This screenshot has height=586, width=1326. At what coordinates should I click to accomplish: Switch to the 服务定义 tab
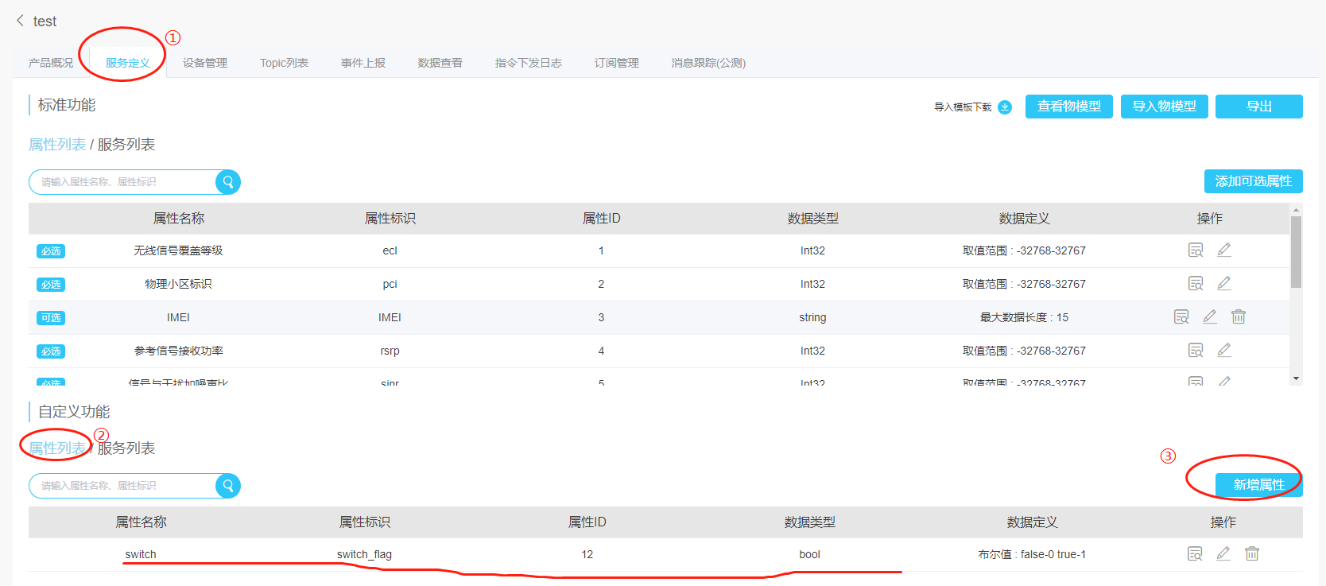coord(128,63)
